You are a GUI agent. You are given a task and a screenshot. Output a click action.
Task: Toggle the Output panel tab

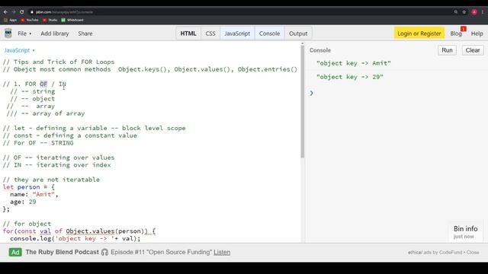click(x=298, y=33)
